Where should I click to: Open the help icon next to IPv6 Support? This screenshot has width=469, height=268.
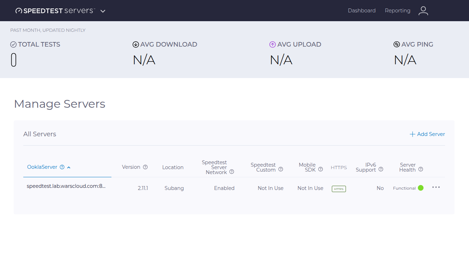tap(380, 169)
